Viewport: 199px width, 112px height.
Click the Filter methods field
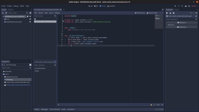[x=45, y=65]
